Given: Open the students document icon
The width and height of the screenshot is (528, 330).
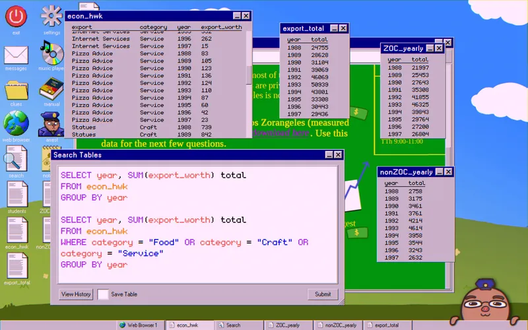Looking at the screenshot, I should 17,194.
